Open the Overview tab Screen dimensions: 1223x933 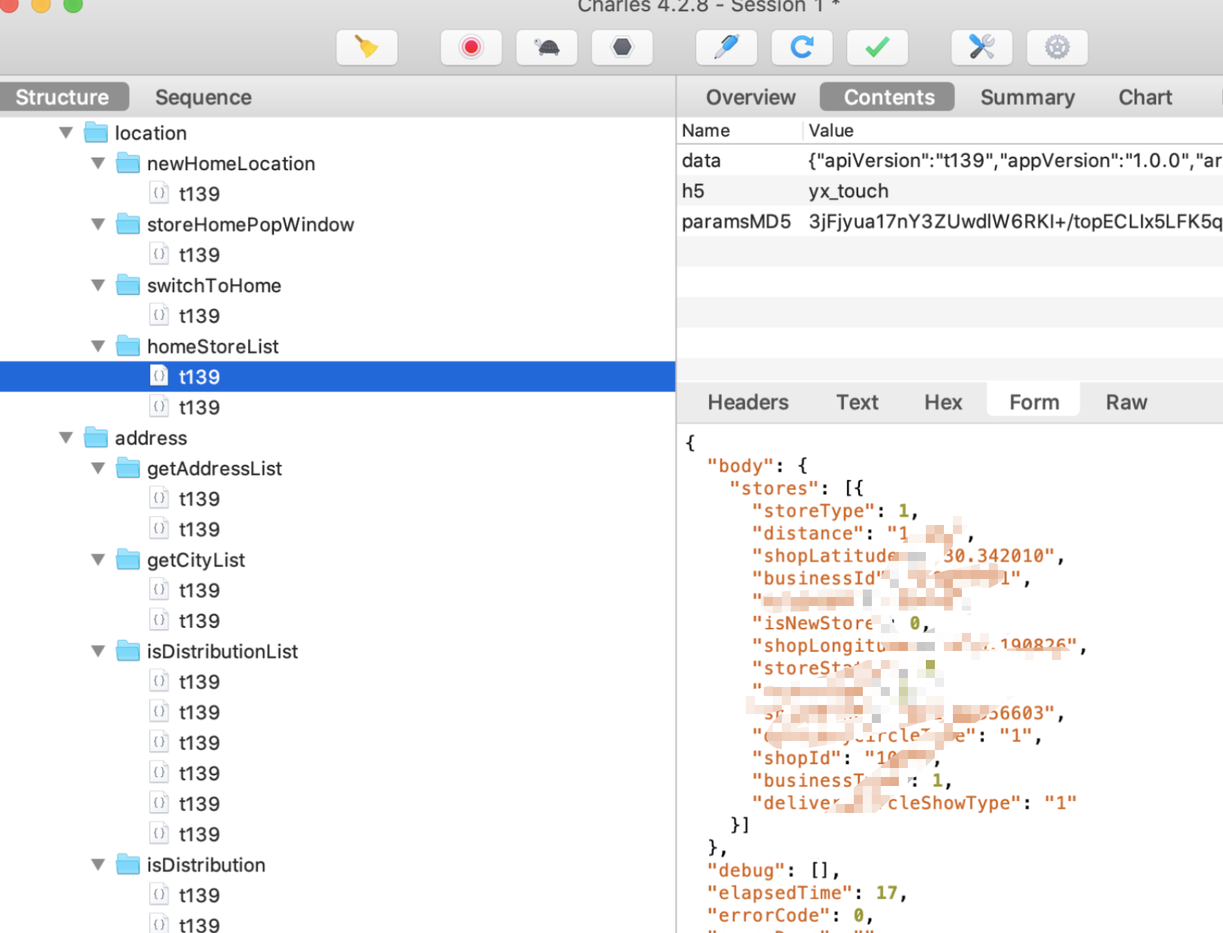click(750, 97)
